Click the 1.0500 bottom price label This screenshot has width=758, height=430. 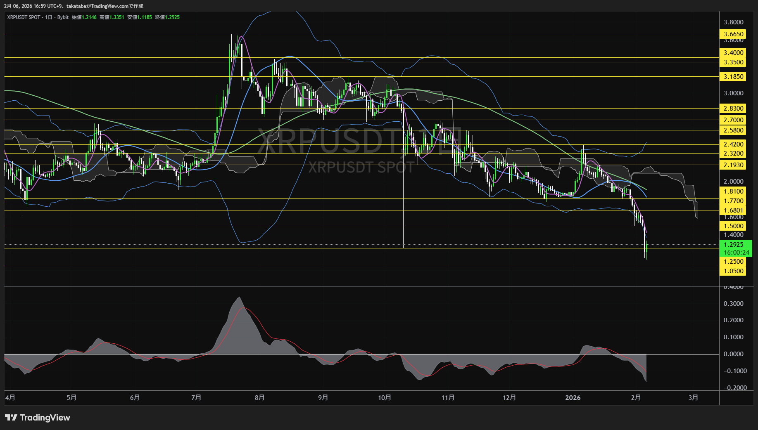733,271
